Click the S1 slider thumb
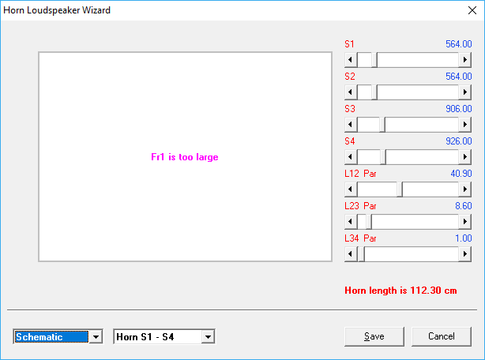485x360 pixels. pos(374,60)
